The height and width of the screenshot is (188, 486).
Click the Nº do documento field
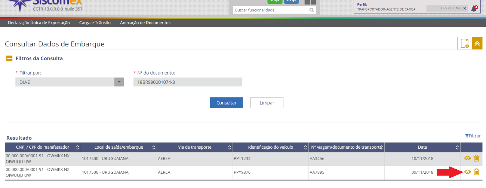[187, 82]
